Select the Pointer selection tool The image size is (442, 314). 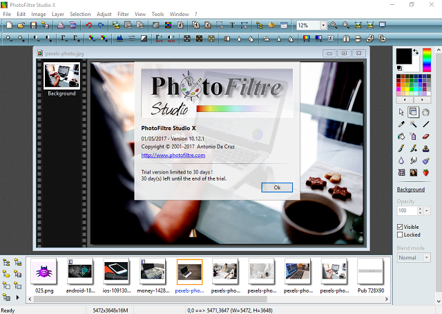401,112
